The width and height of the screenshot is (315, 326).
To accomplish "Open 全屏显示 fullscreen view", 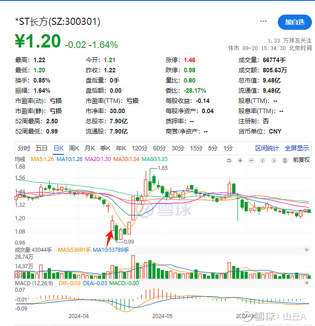I will 297,148.
